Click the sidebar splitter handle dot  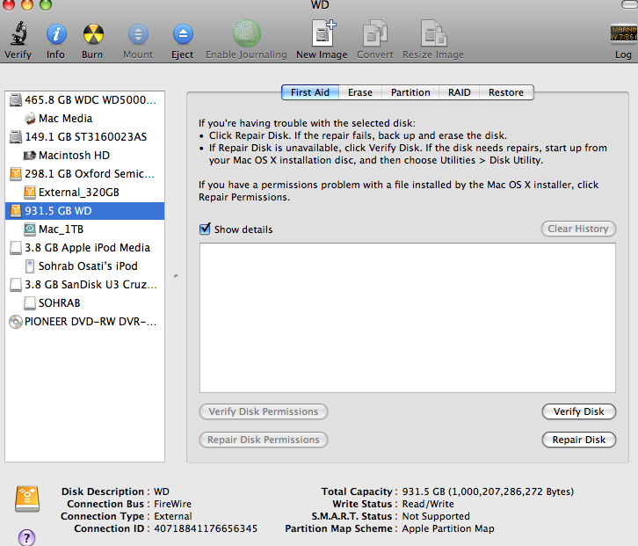point(176,276)
